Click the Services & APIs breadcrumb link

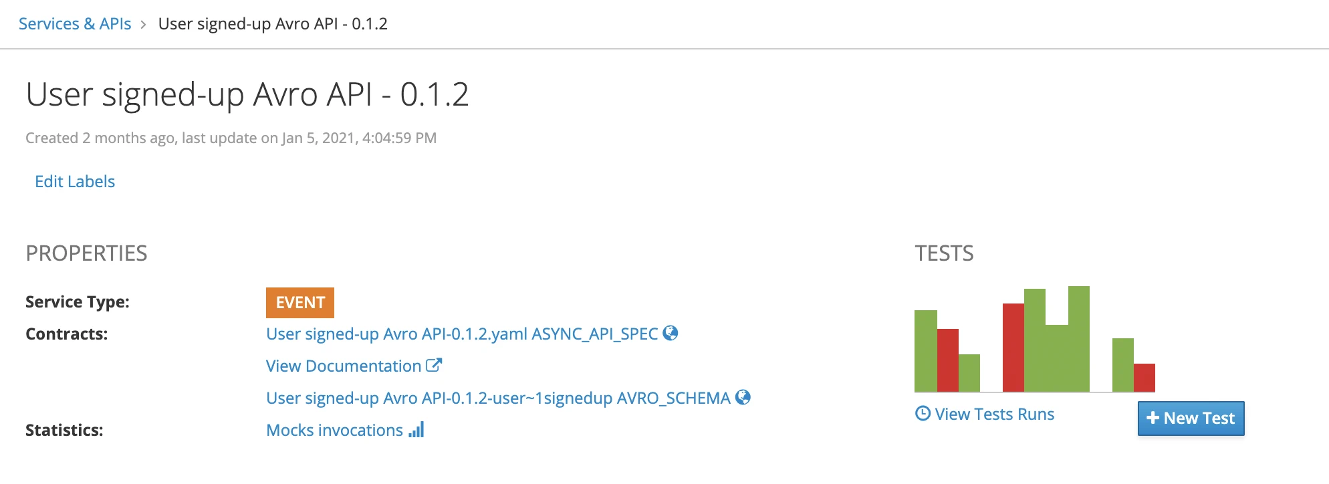pyautogui.click(x=75, y=24)
